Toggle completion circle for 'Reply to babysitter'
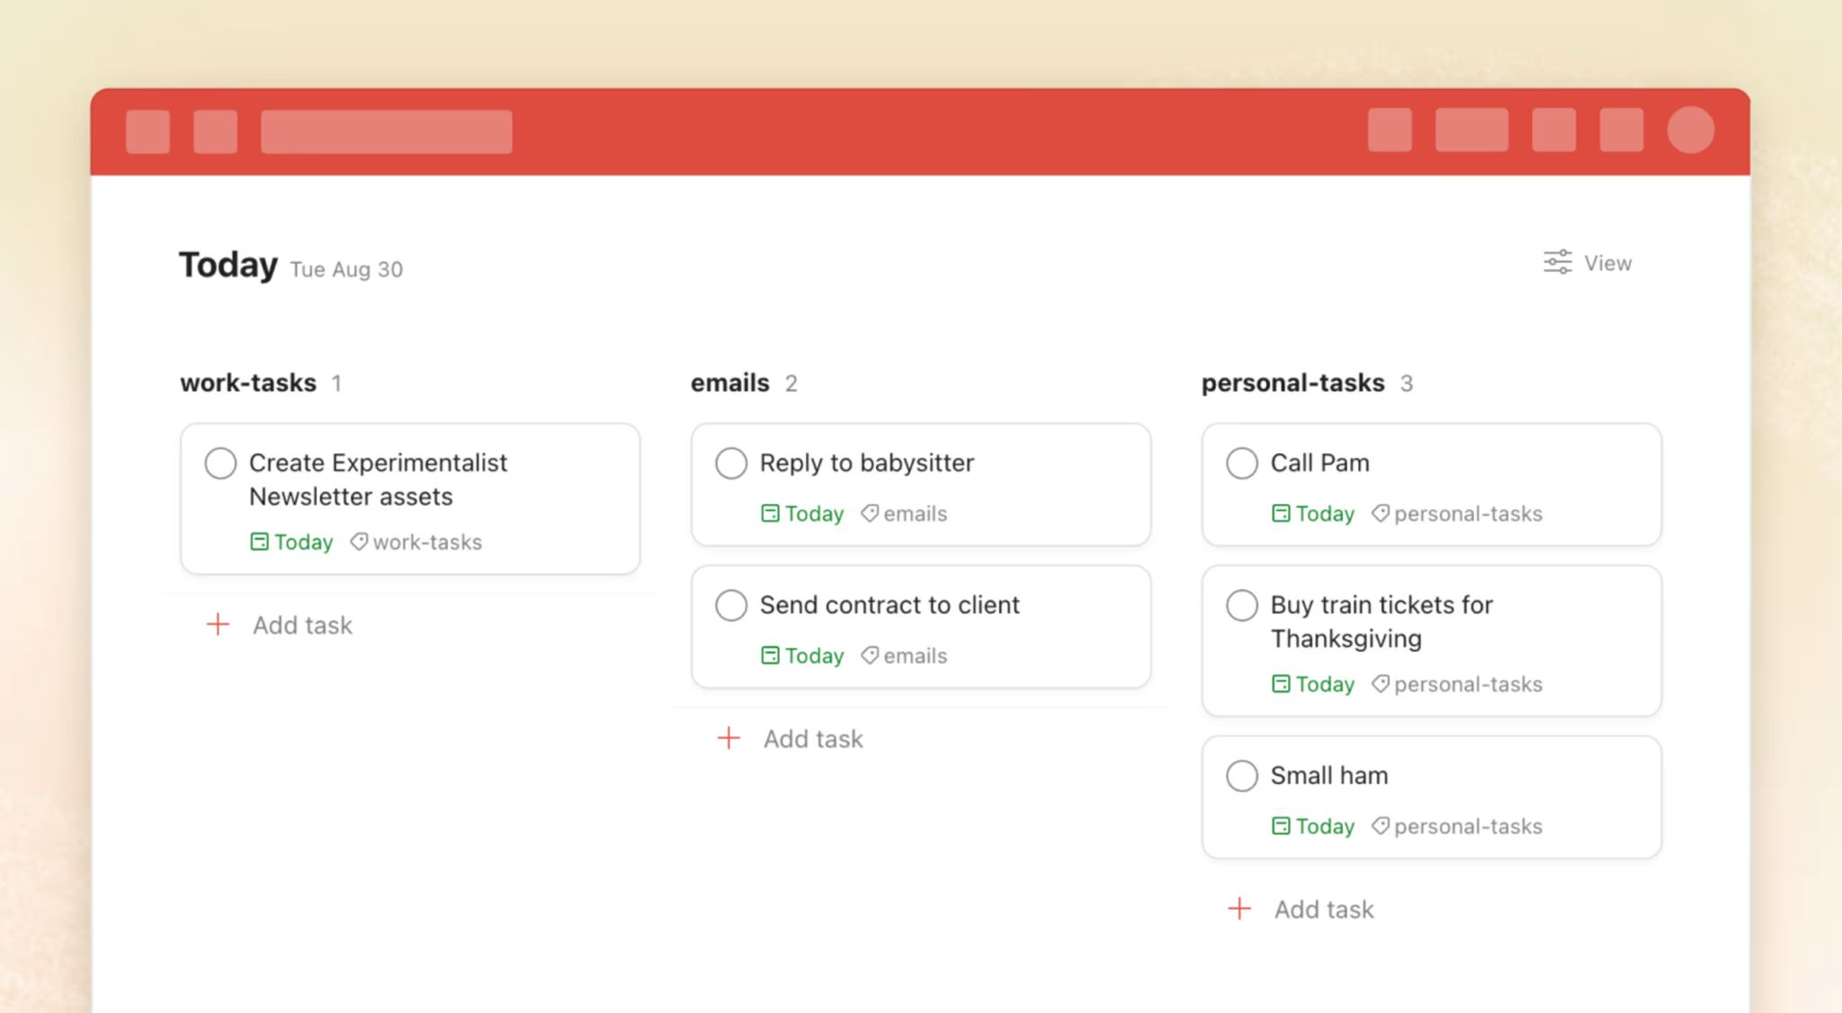Screen dimensions: 1842x1013 (729, 462)
